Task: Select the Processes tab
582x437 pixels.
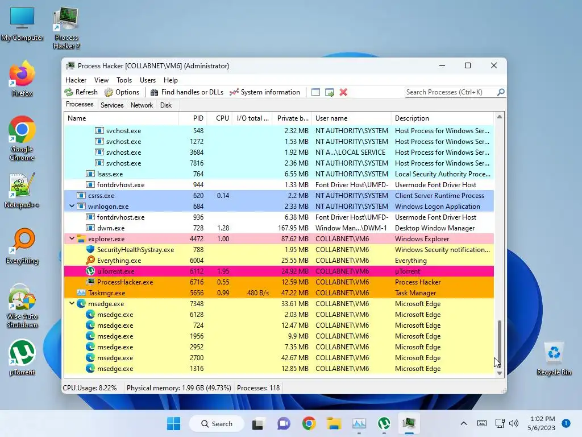Action: (80, 105)
